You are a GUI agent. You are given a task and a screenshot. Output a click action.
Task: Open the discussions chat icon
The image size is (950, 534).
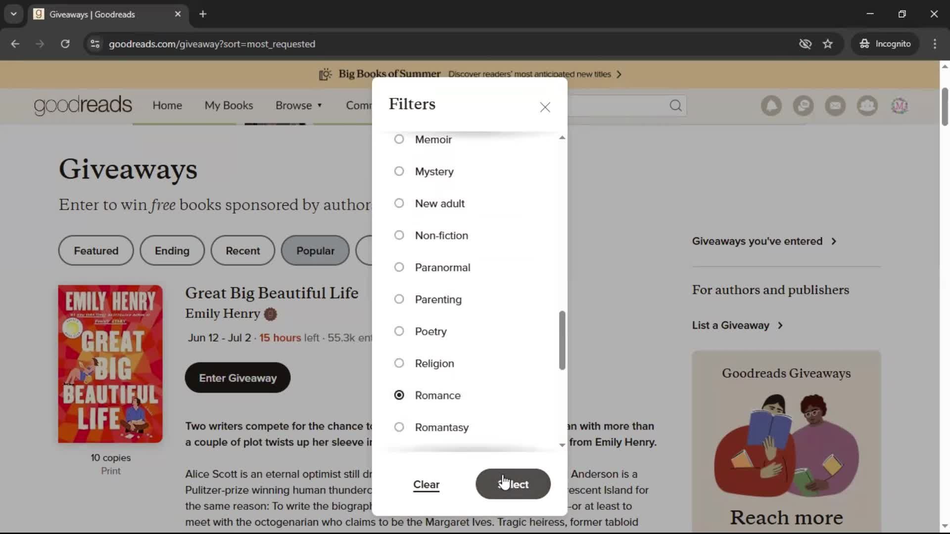click(x=803, y=106)
